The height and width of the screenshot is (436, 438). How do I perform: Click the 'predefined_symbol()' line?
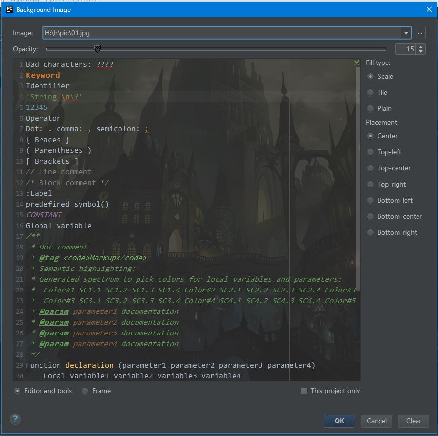67,204
